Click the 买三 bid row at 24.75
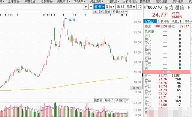192x117 pixels. pos(167,83)
